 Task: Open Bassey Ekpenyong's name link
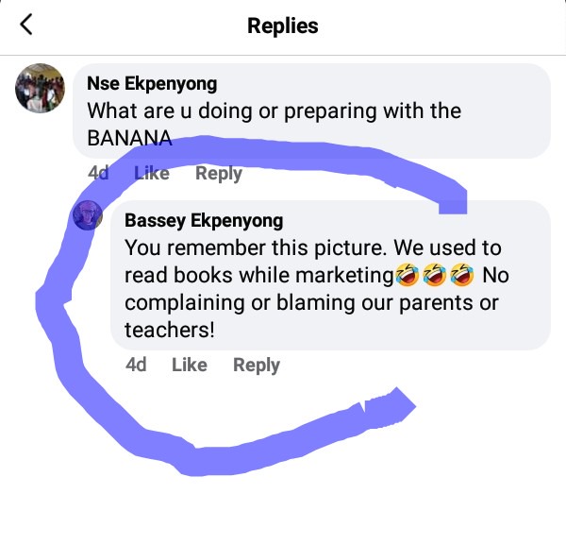click(x=204, y=220)
